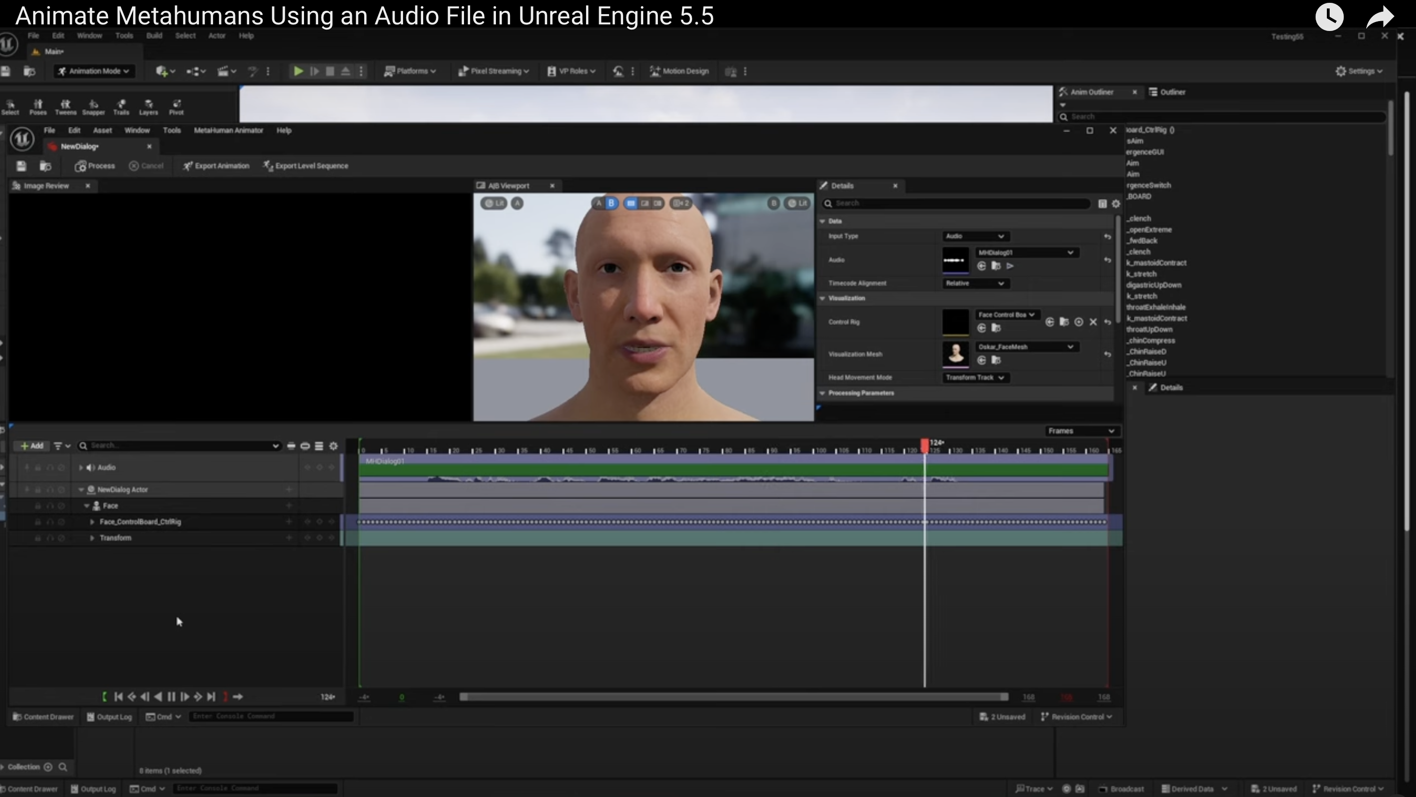Viewport: 1416px width, 797px height.
Task: Adjust the timeline zoom slider at the bottom
Action: click(x=733, y=697)
